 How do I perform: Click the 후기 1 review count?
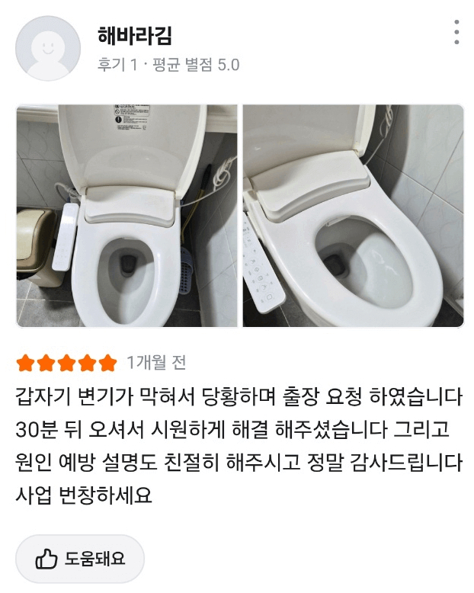(x=117, y=65)
